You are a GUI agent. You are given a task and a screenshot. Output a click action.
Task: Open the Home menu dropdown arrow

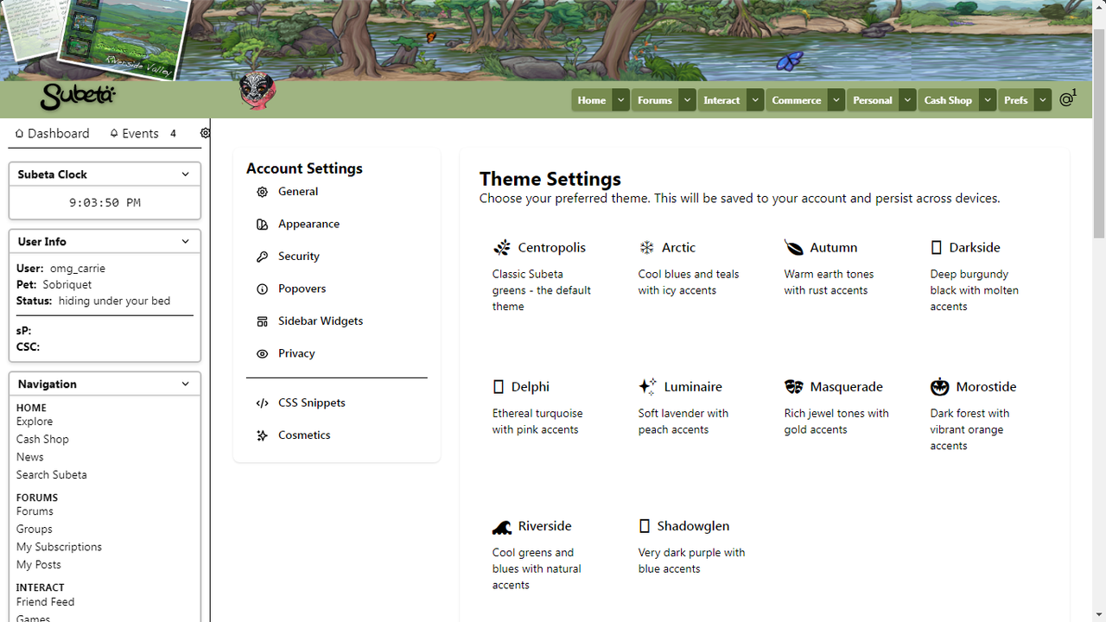tap(620, 100)
